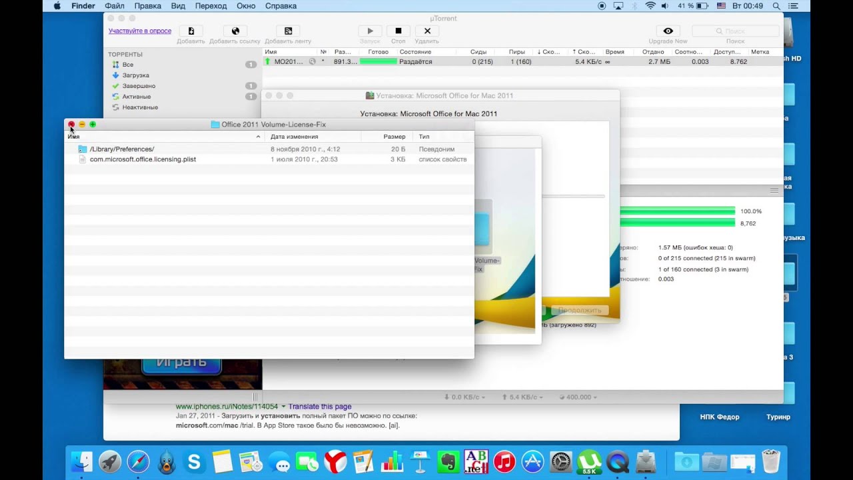Select the MO201… torrent row
This screenshot has height=480, width=853.
click(x=522, y=61)
